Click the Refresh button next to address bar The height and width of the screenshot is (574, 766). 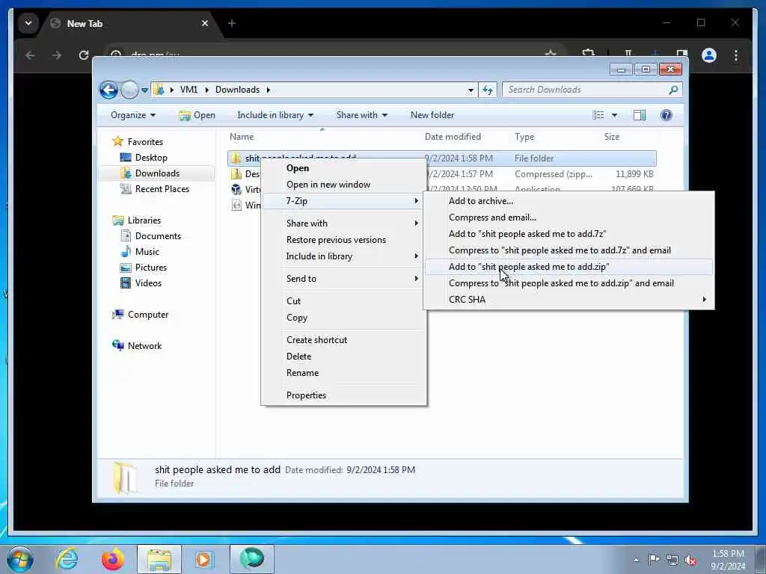(x=488, y=90)
